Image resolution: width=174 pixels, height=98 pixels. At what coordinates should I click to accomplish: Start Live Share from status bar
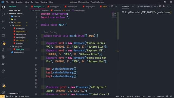[x=24, y=96]
